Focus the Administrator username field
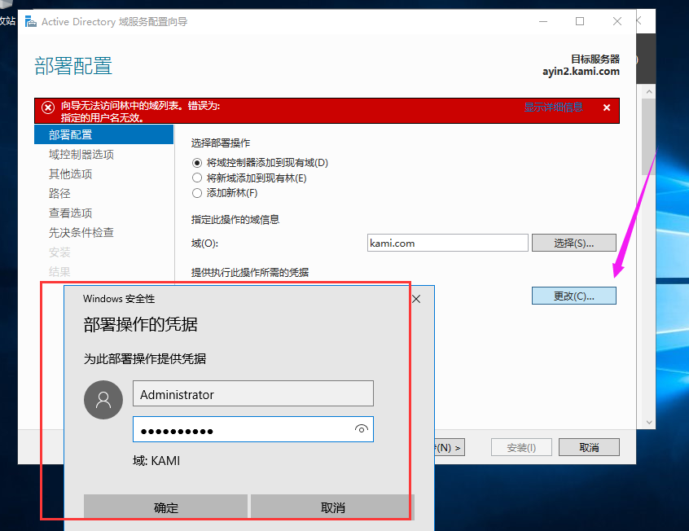Screen dimensions: 689x531 point(253,393)
